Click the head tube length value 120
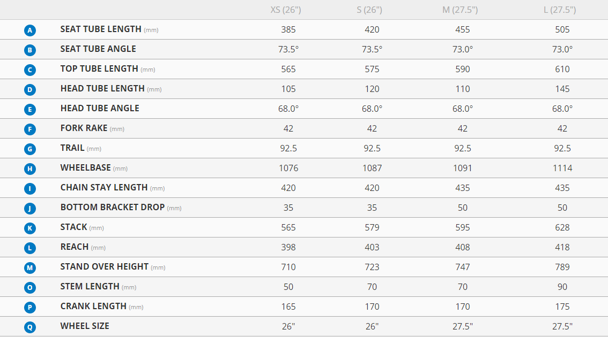This screenshot has height=337, width=608. point(372,89)
